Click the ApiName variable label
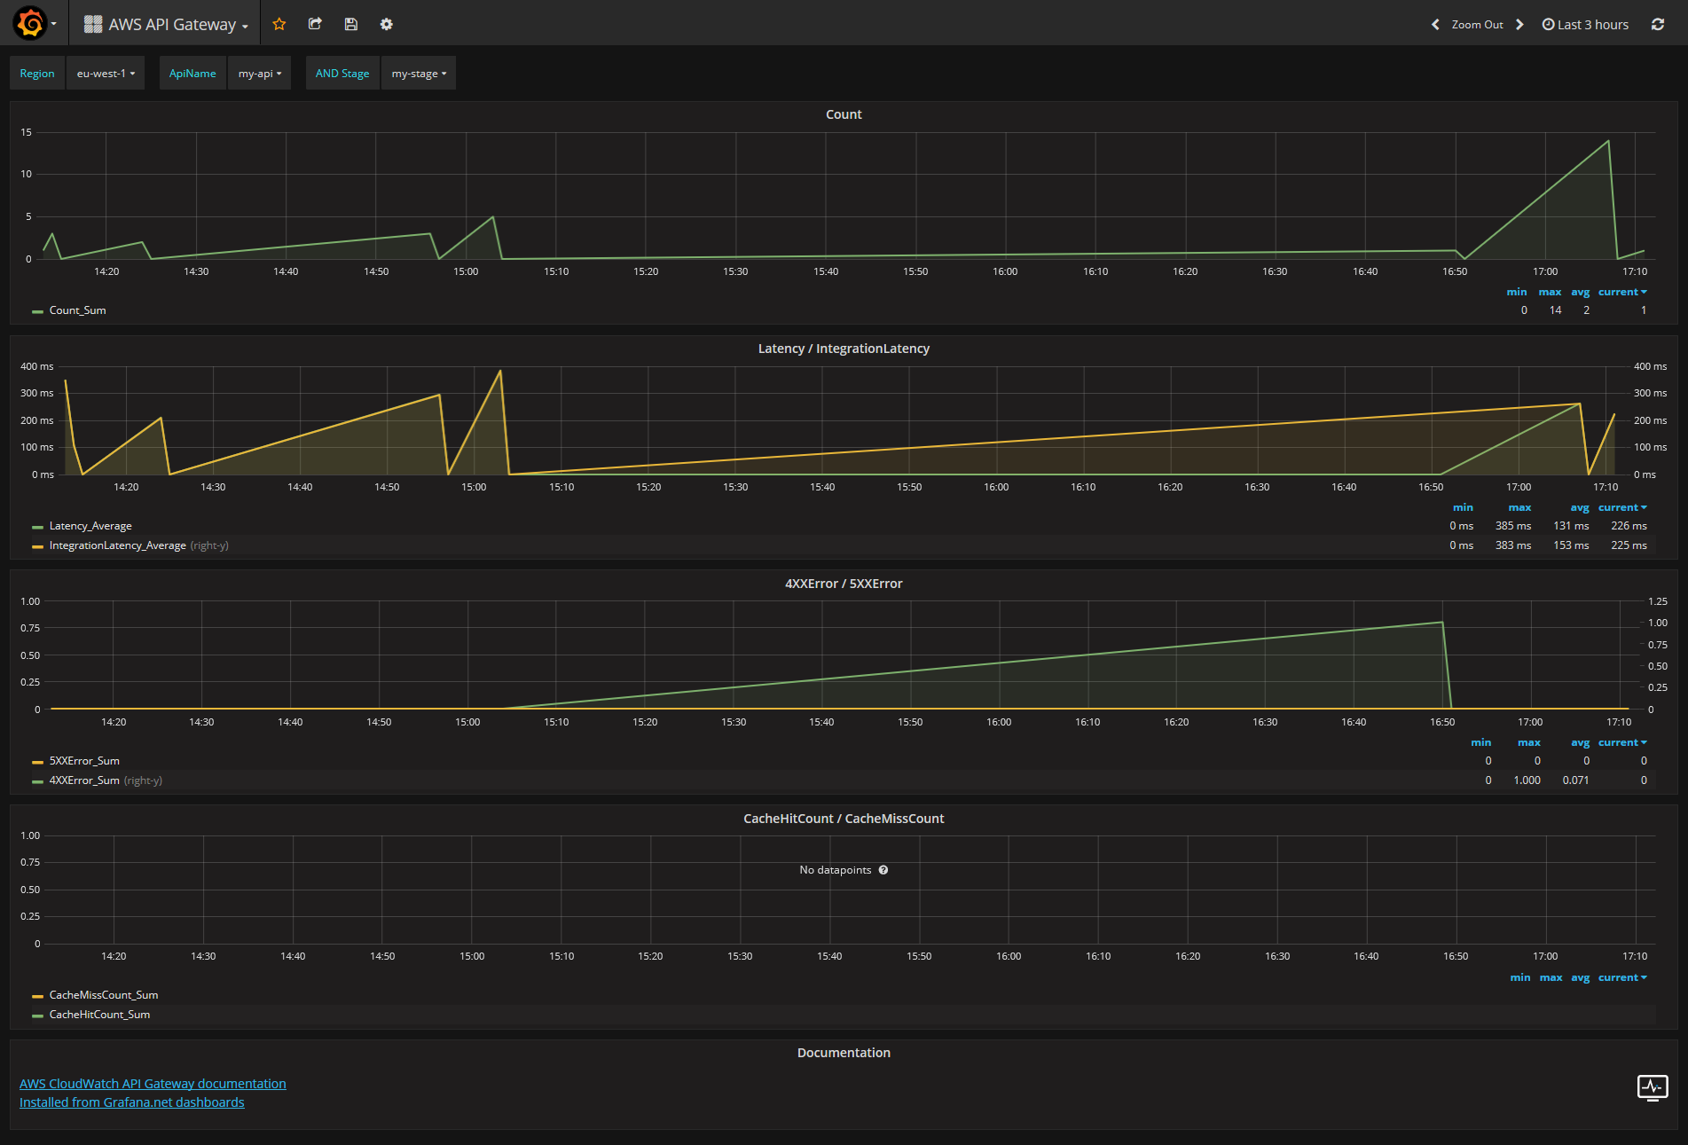The width and height of the screenshot is (1688, 1145). (192, 74)
